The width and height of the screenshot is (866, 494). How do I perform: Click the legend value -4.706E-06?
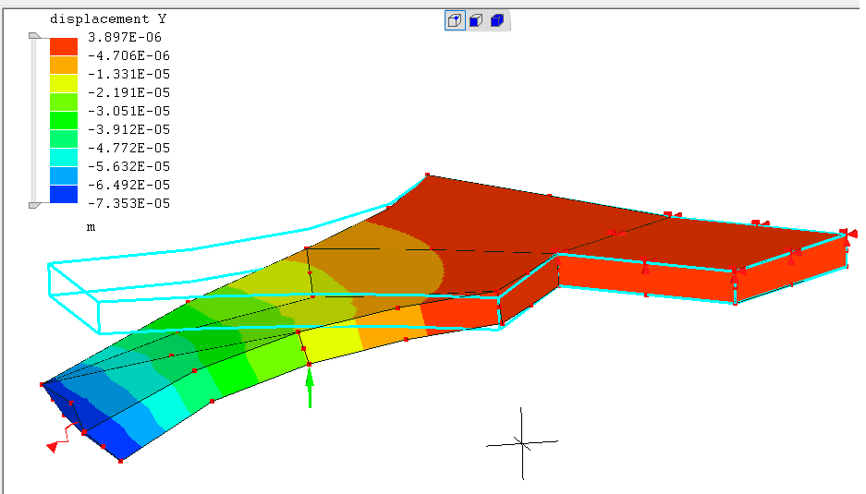pos(128,55)
